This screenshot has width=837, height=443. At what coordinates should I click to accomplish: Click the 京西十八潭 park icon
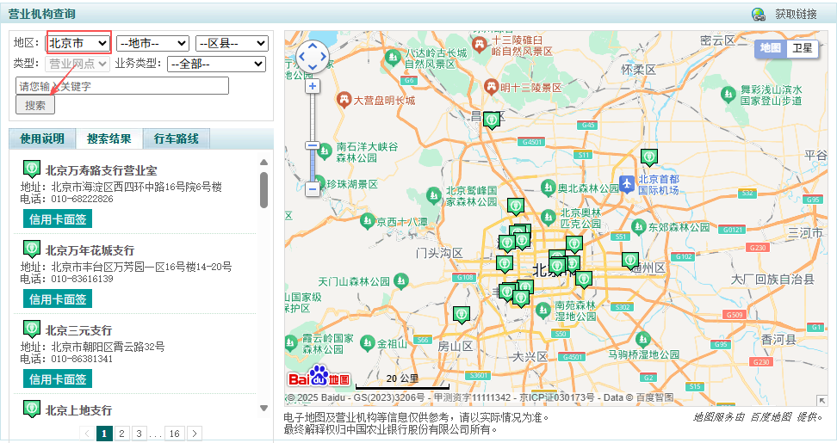367,220
